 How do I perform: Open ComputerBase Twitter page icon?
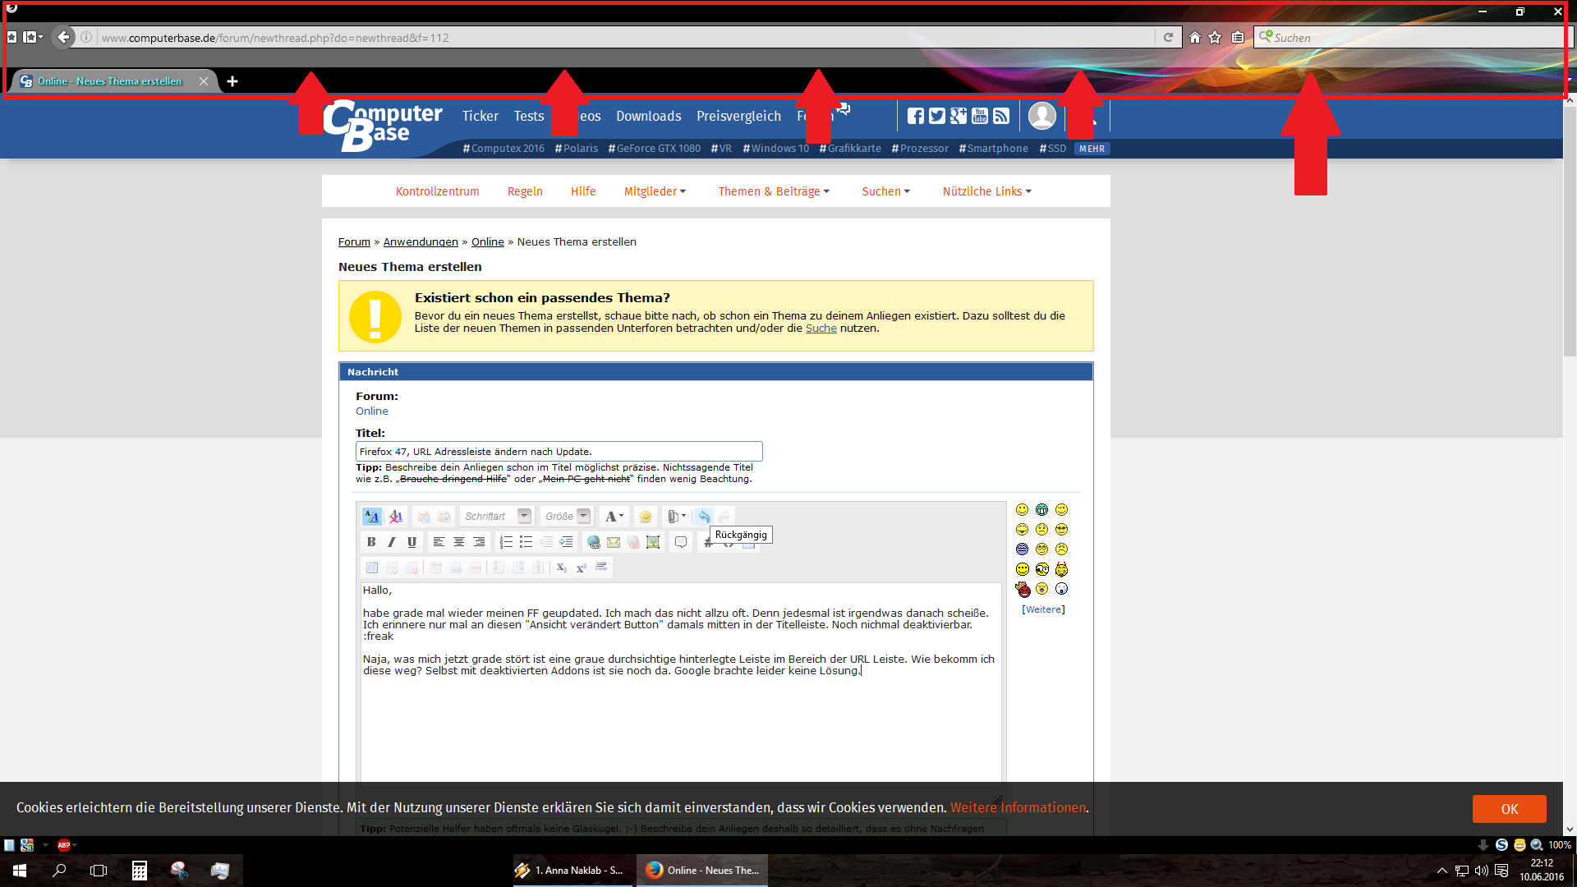[937, 116]
